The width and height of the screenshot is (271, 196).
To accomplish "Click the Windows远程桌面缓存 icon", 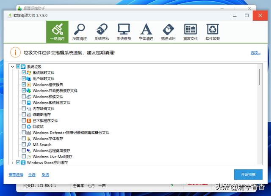I will coord(29,150).
